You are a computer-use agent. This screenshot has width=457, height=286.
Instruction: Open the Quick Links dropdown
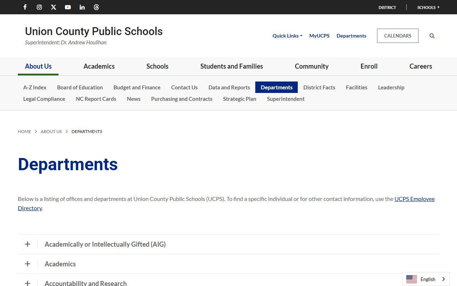[287, 36]
